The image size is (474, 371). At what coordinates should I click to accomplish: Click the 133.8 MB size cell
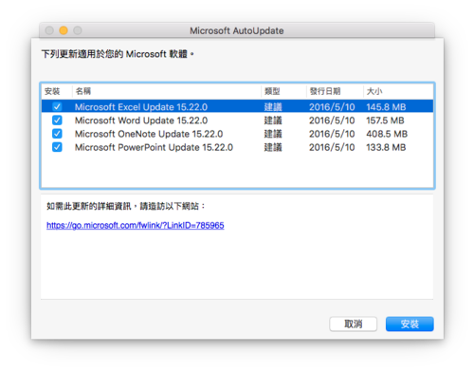[x=386, y=147]
